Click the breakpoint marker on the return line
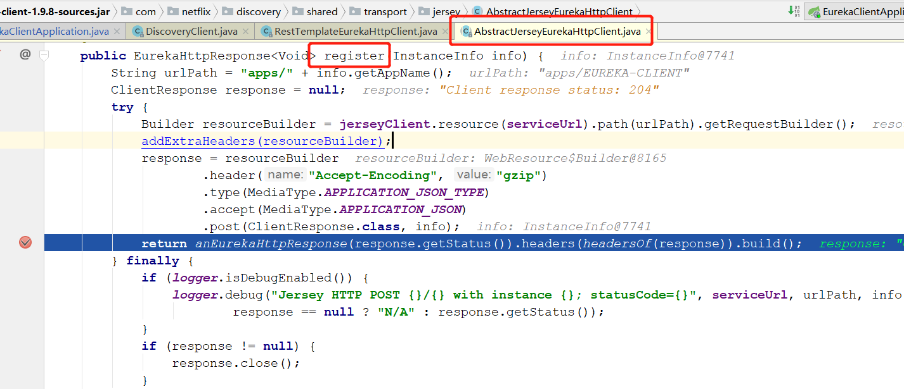The height and width of the screenshot is (389, 904). [x=25, y=243]
